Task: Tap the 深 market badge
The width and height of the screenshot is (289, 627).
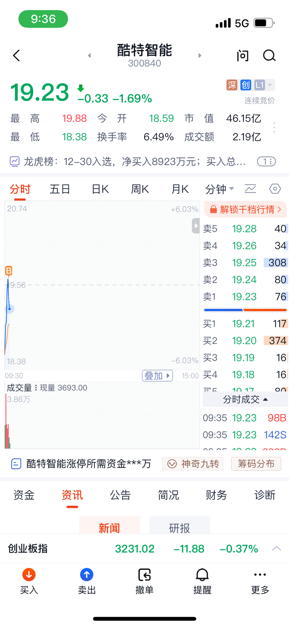Action: [232, 85]
